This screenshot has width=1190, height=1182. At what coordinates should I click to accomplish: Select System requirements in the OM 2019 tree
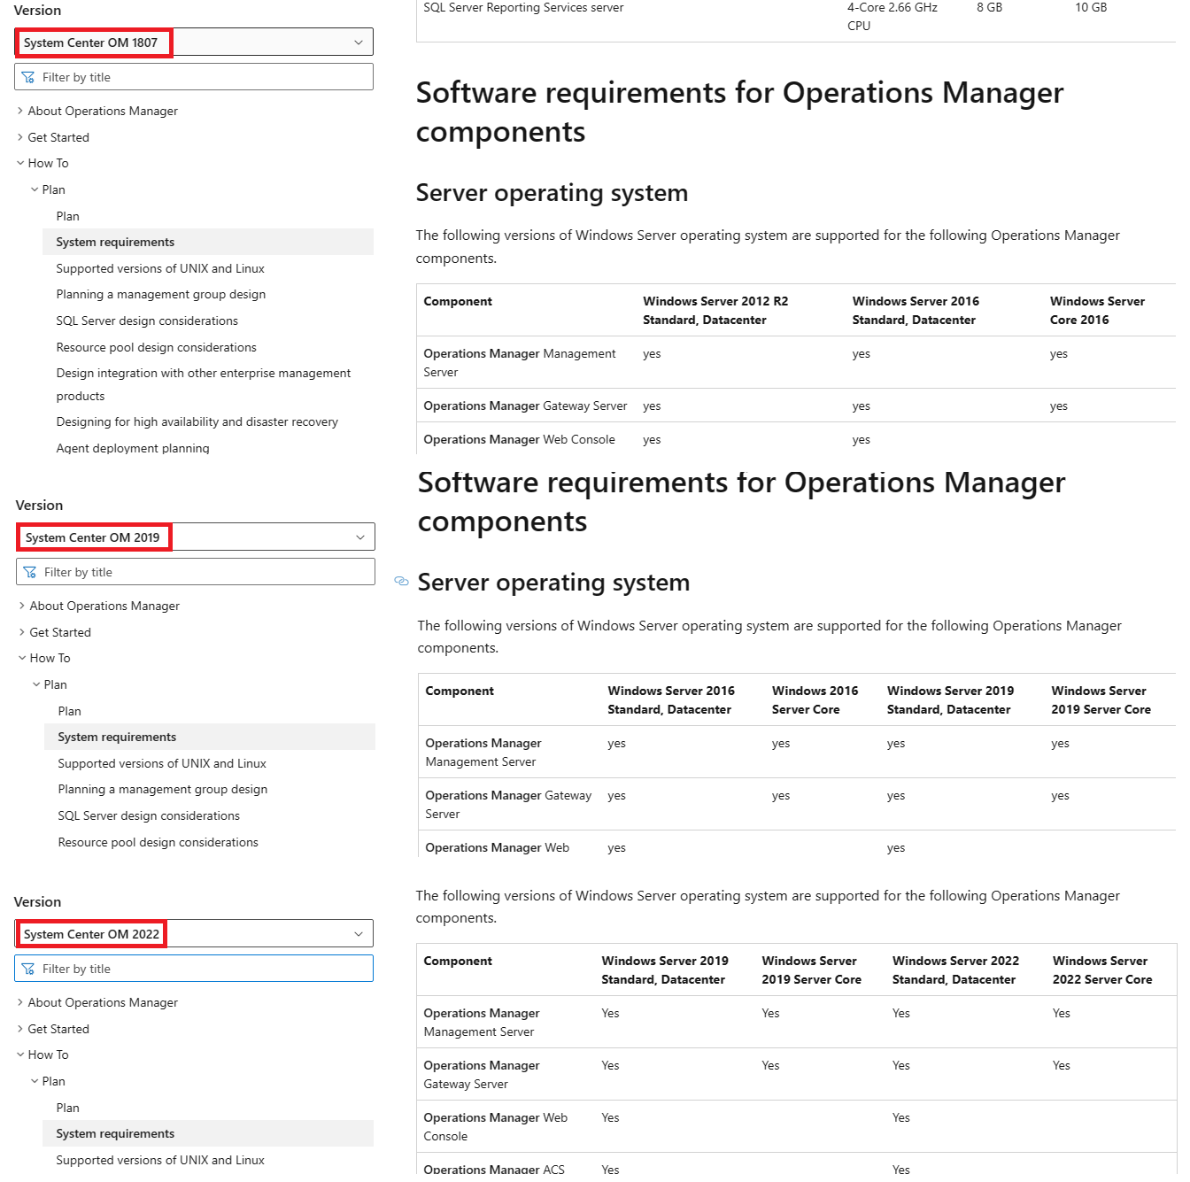click(210, 737)
